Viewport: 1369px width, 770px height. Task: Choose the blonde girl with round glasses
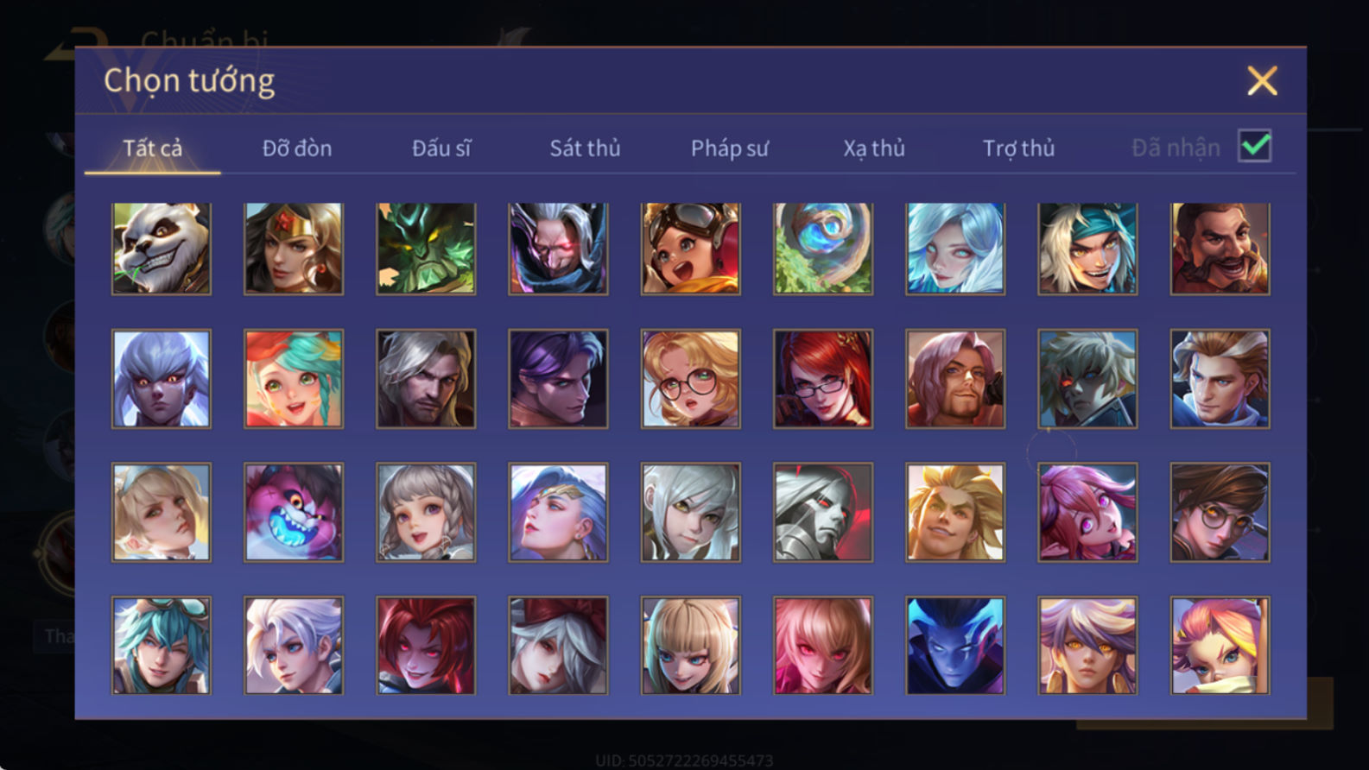pos(690,379)
